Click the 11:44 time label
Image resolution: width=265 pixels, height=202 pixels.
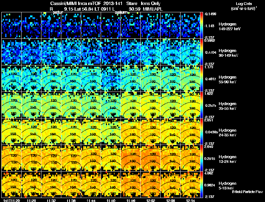click(91, 200)
